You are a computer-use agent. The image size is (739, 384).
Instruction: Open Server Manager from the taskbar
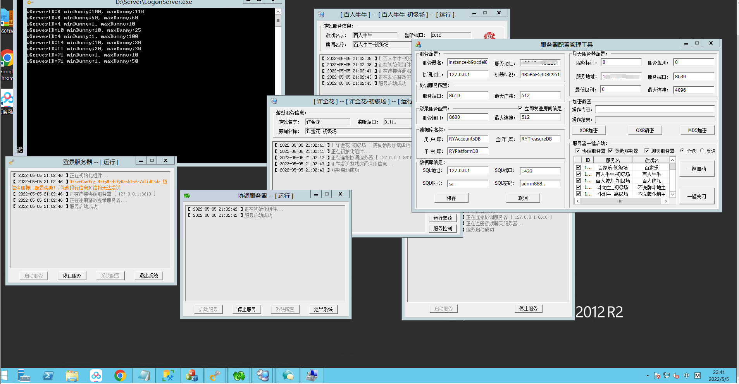click(x=24, y=375)
